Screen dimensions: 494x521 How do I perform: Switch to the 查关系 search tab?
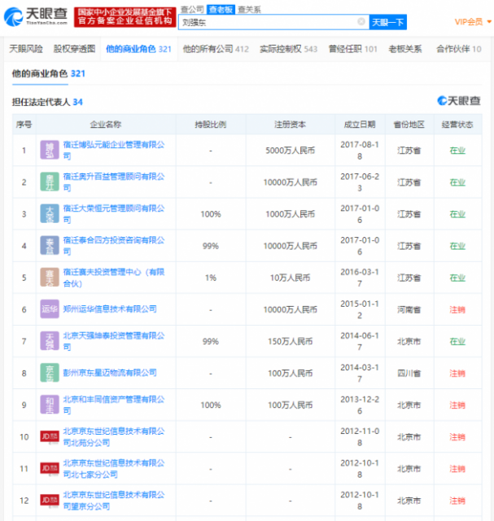point(250,9)
